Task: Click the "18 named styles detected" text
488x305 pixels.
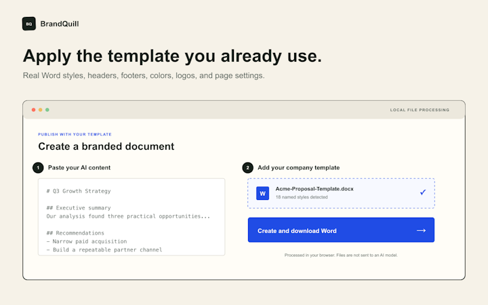Action: [x=302, y=197]
